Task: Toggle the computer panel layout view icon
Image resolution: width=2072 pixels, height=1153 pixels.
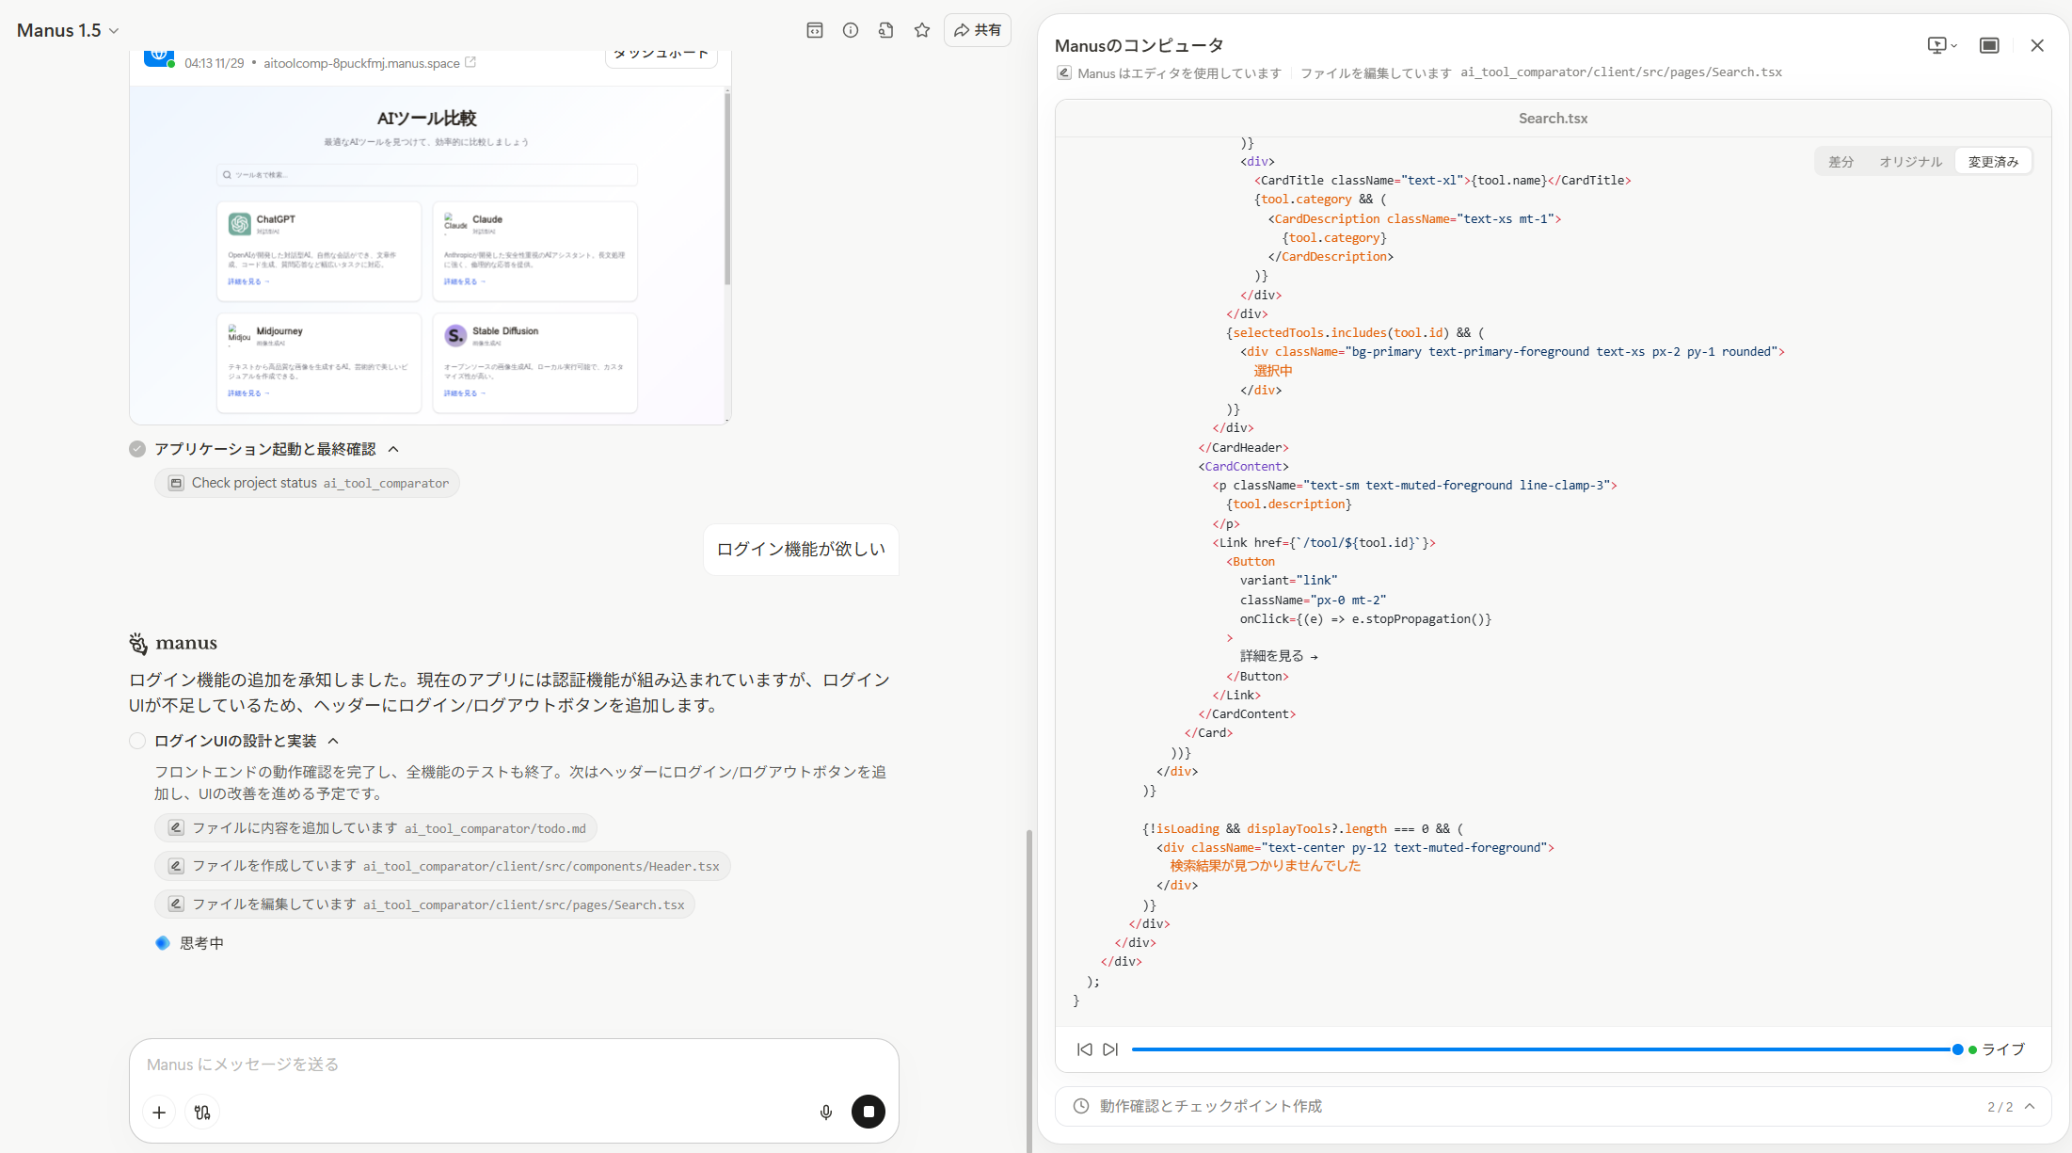Action: point(1989,45)
